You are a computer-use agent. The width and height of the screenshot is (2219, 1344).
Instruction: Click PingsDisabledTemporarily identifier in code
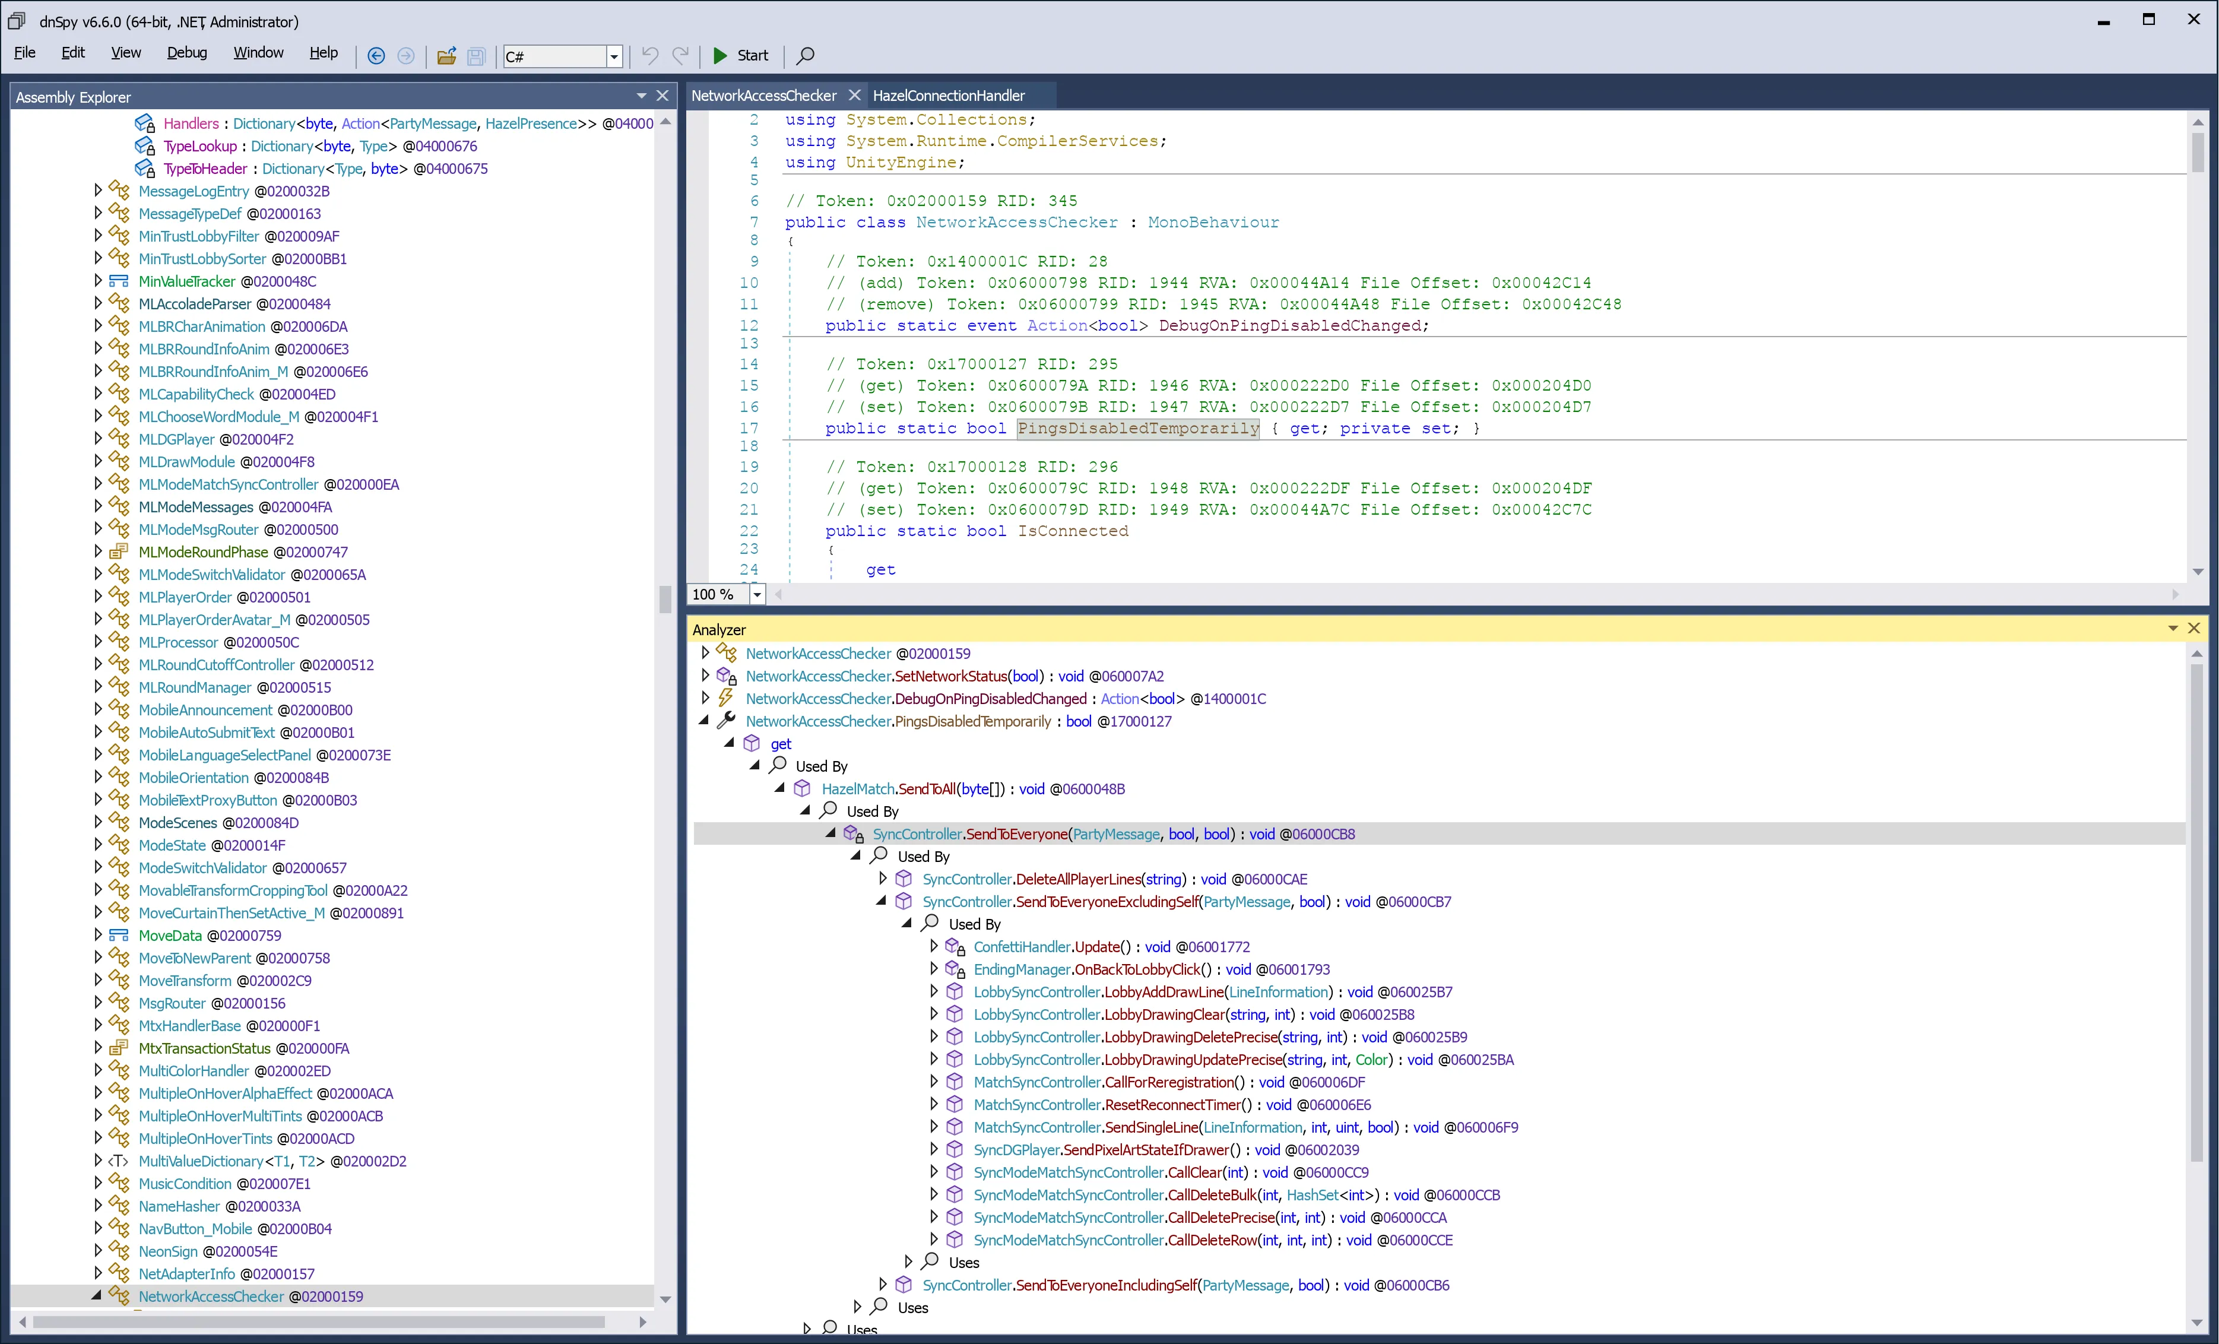(1139, 428)
